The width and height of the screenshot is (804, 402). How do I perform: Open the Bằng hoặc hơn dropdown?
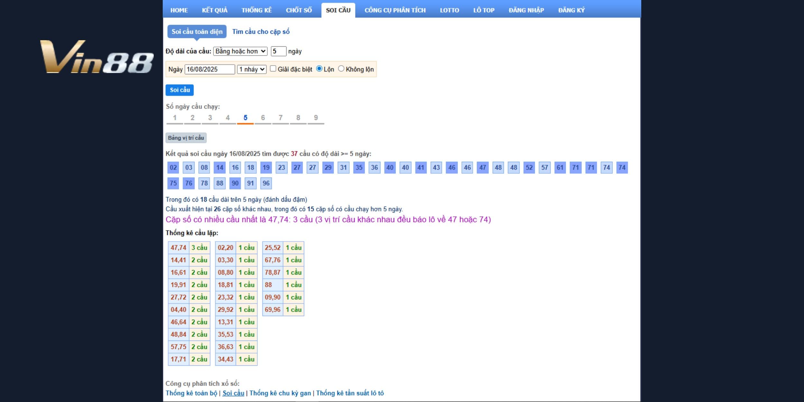click(x=240, y=51)
